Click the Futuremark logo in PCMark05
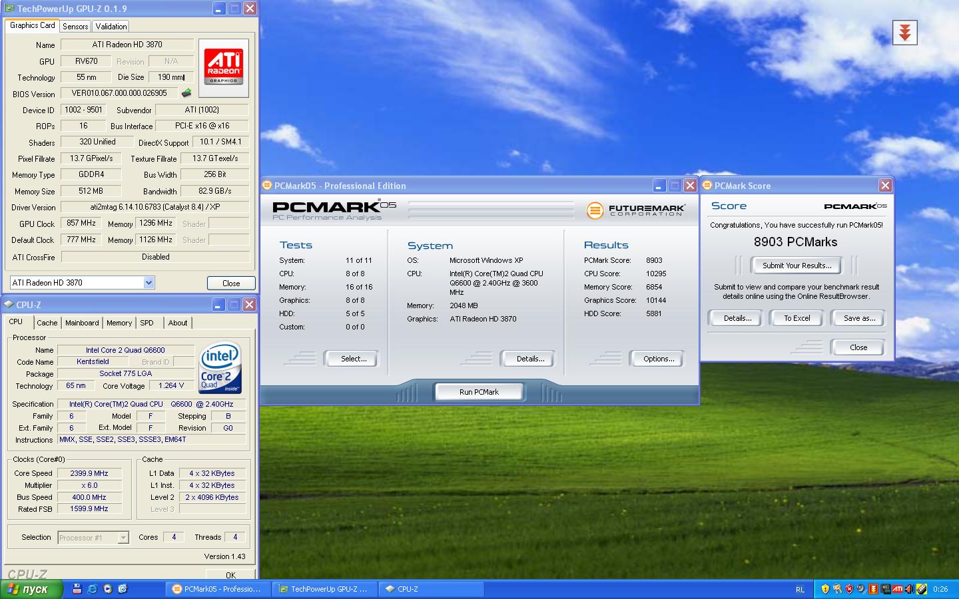This screenshot has width=959, height=599. (636, 210)
